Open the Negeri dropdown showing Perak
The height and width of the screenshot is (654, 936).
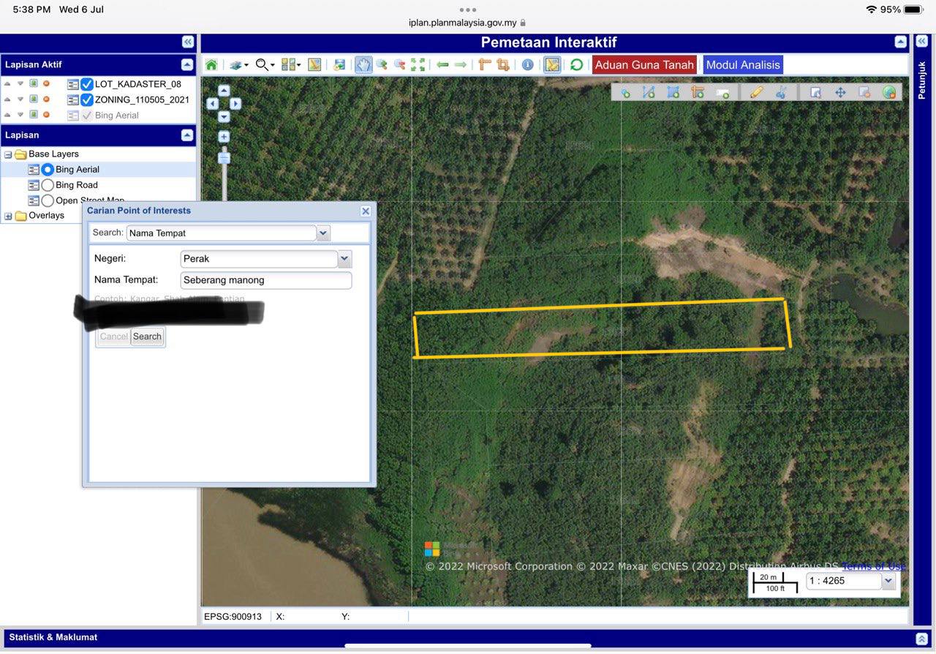click(344, 259)
